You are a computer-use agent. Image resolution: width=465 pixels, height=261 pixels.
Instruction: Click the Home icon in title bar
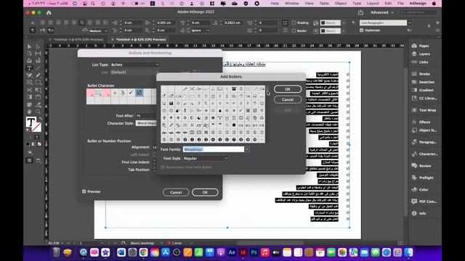click(49, 13)
